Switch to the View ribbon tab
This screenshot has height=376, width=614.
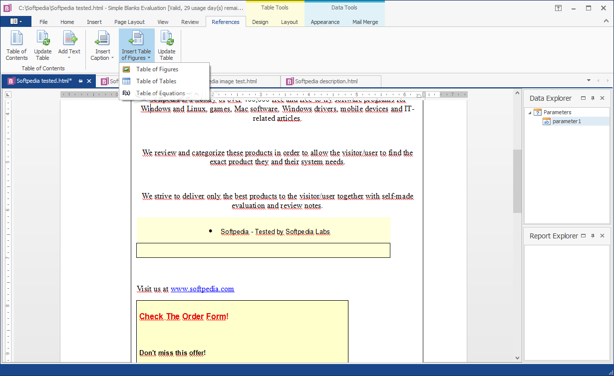tap(163, 22)
